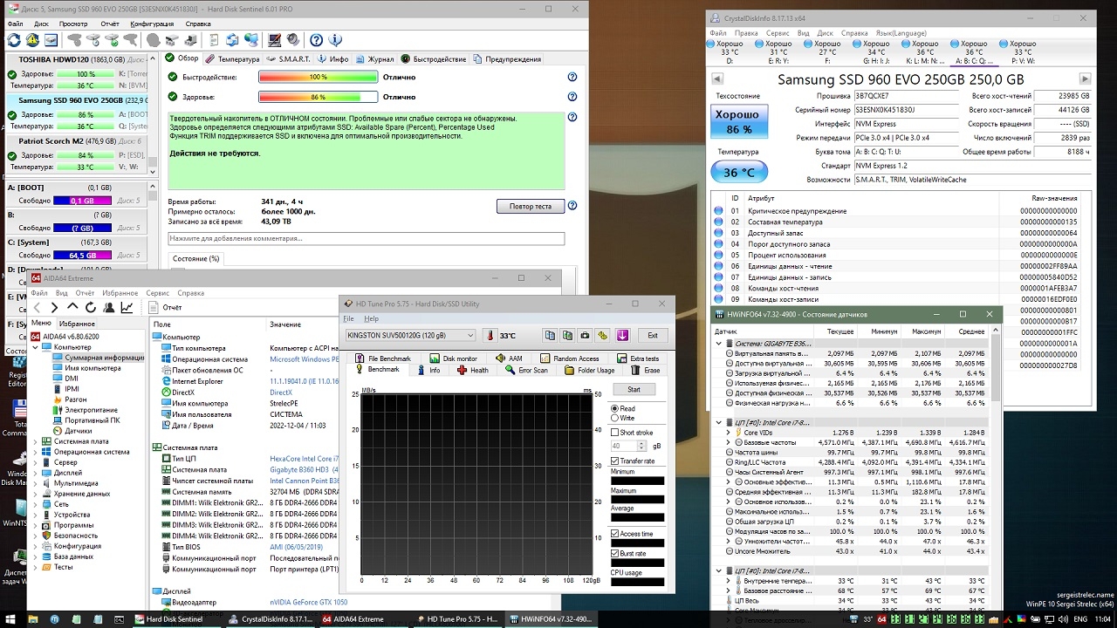This screenshot has height=628, width=1117.
Task: Click the Повтор теста button
Action: click(530, 207)
